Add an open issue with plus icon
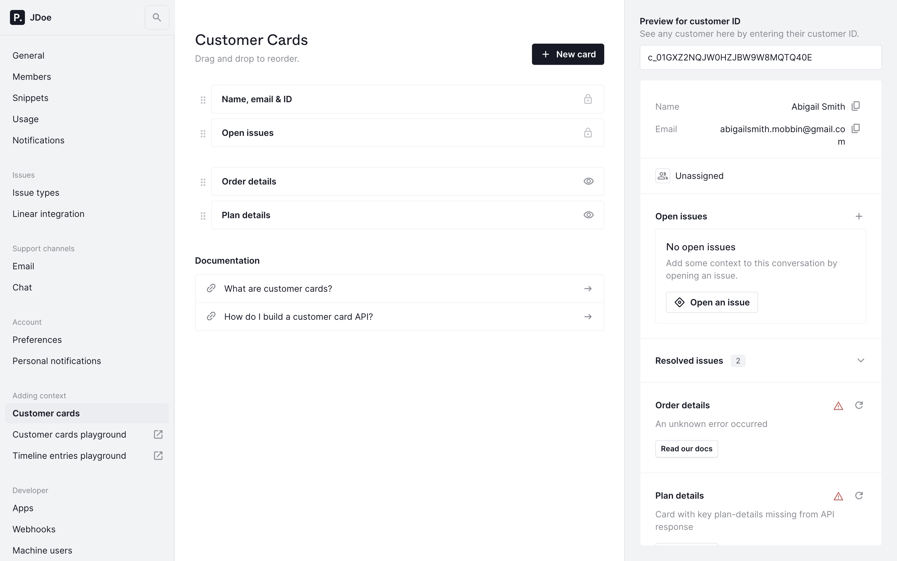 tap(859, 216)
